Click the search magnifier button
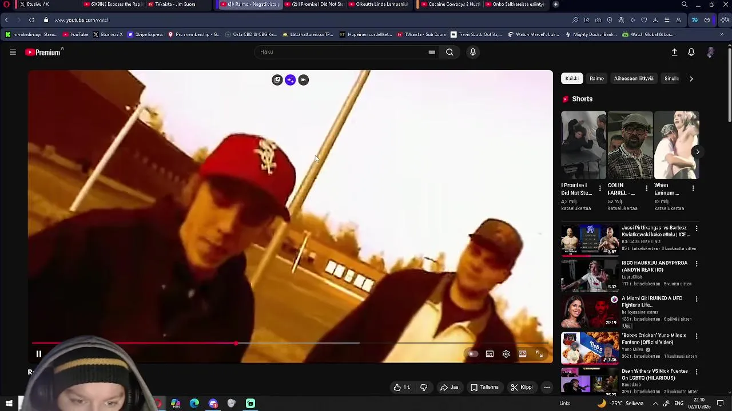 coord(449,52)
